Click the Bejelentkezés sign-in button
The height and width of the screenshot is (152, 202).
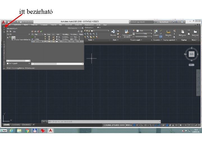point(163,22)
